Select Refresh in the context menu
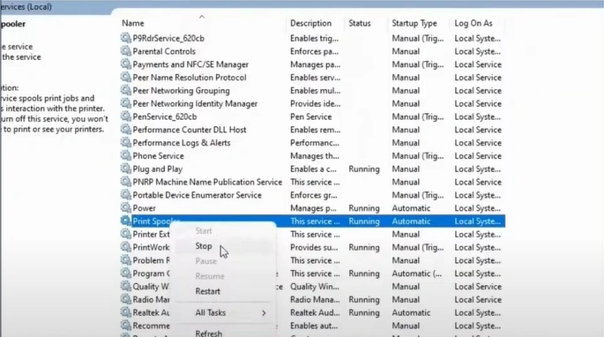This screenshot has width=604, height=337. (x=208, y=333)
